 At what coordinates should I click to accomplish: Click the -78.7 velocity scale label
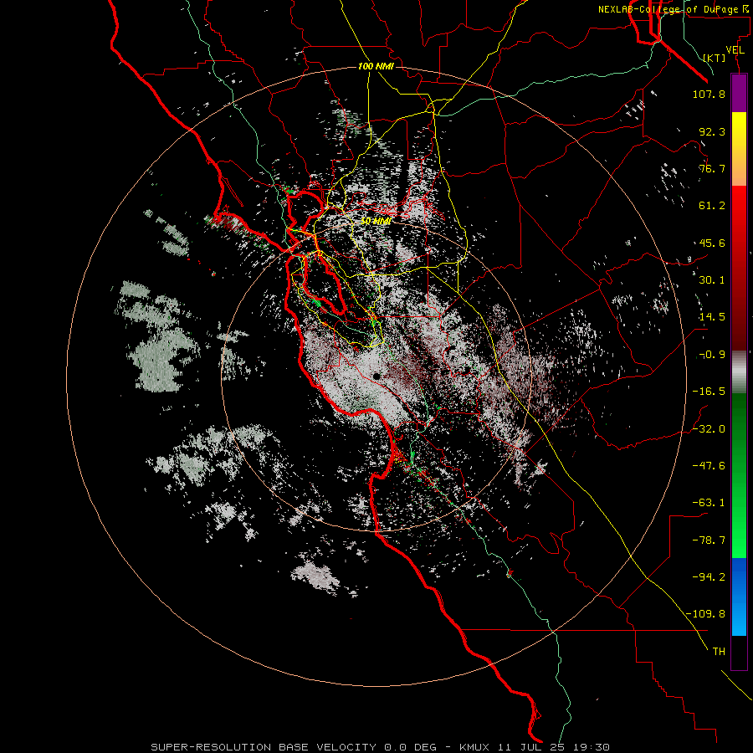click(x=709, y=540)
